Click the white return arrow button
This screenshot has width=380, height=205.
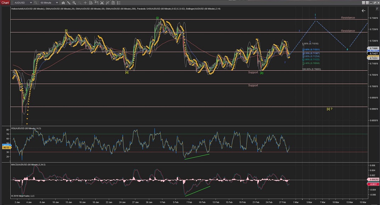[x=363, y=11]
